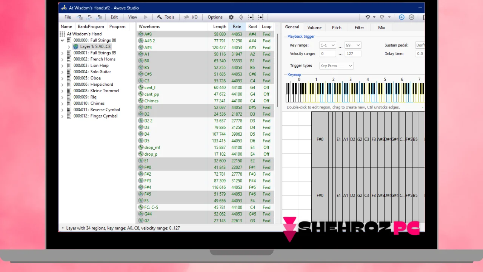Sort by the Root column header

[x=253, y=26]
